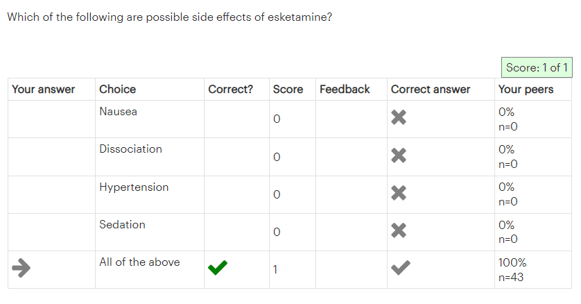Viewport: 581px width, 304px height.
Task: Click the Your answer column header
Action: (x=44, y=89)
